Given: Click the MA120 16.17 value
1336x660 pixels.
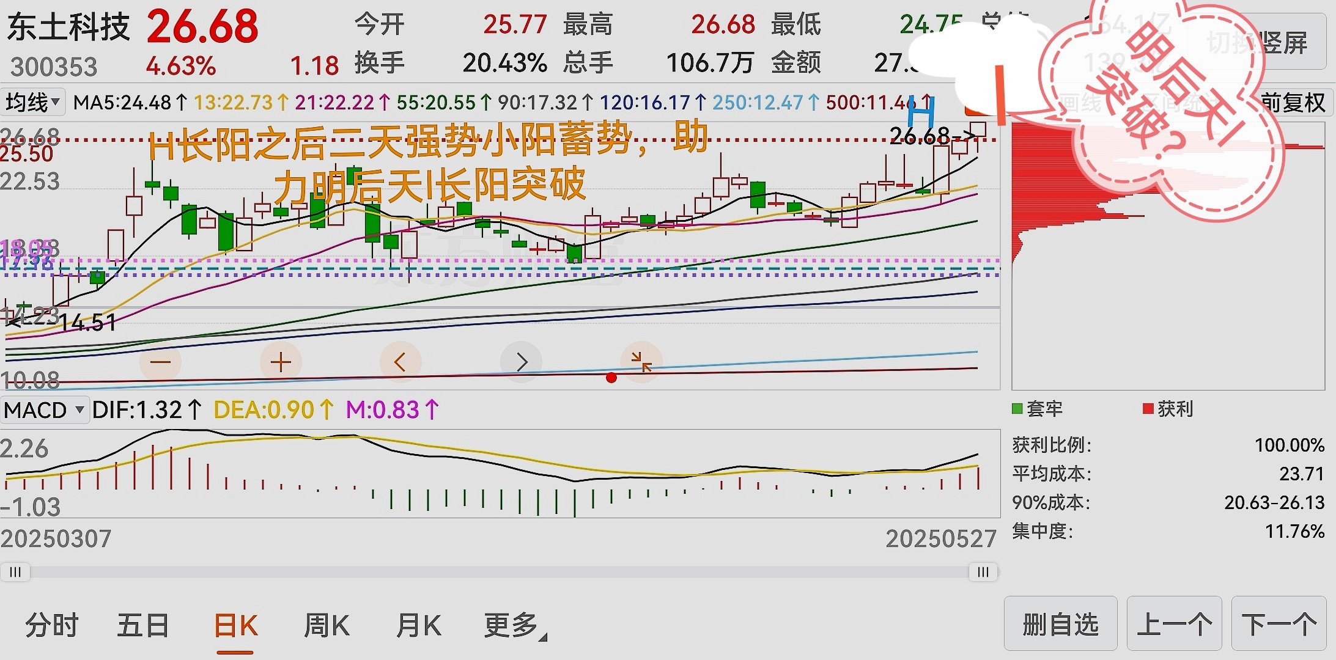Looking at the screenshot, I should click(653, 102).
